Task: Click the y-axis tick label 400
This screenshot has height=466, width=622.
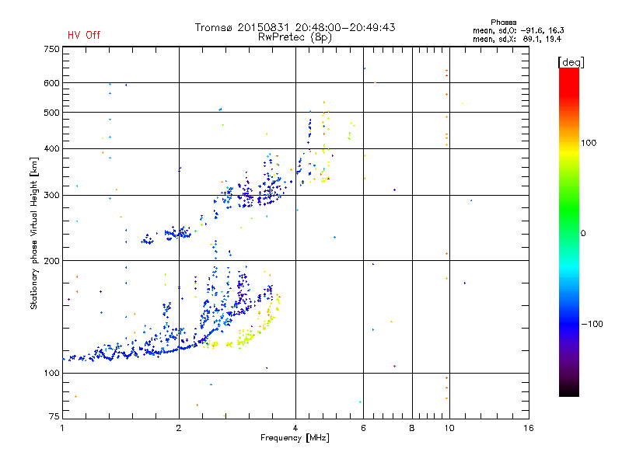Action: (51, 148)
